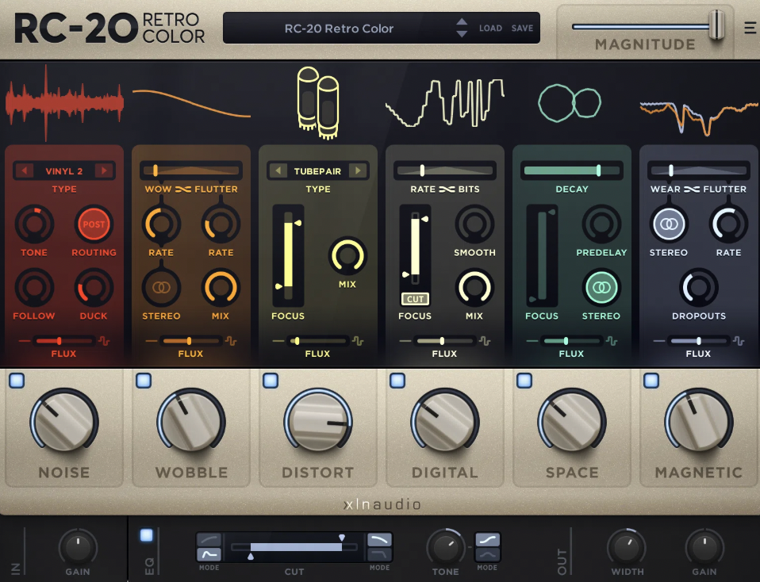
Task: Select next noise type after VINYL 2
Action: point(104,170)
